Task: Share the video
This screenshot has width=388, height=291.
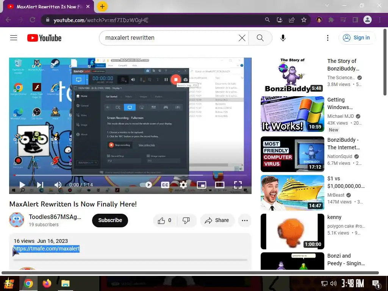Action: [217, 220]
